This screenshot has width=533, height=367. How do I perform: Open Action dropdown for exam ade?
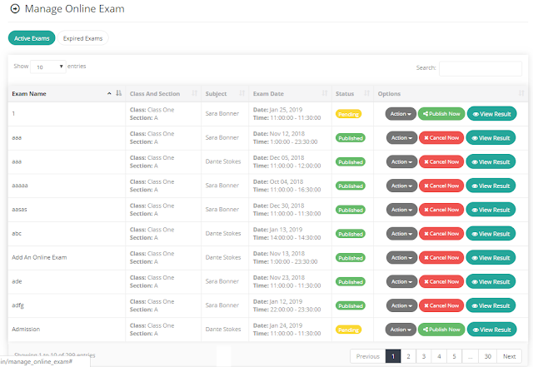pyautogui.click(x=401, y=282)
